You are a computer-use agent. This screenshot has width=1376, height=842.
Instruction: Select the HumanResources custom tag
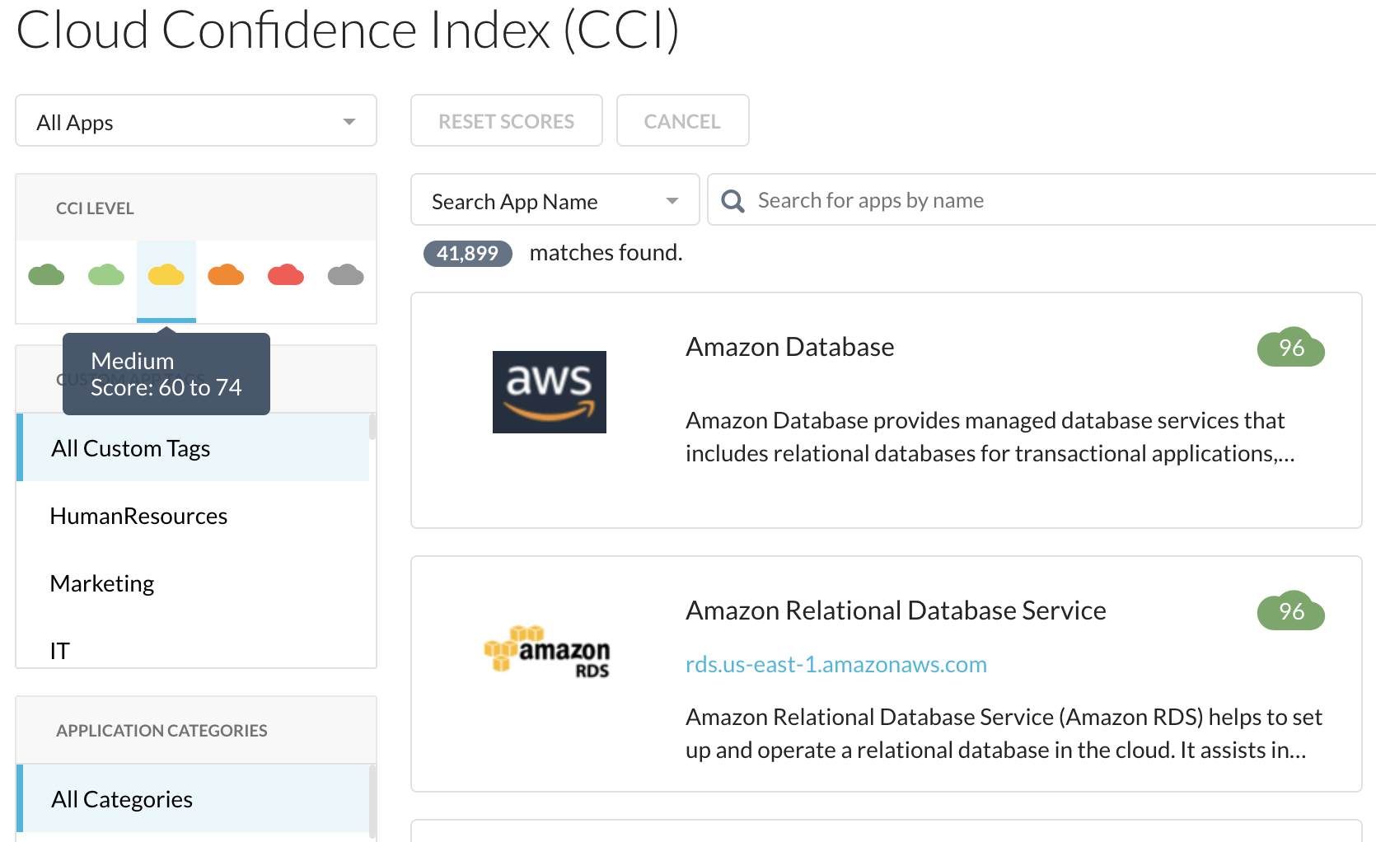tap(138, 516)
